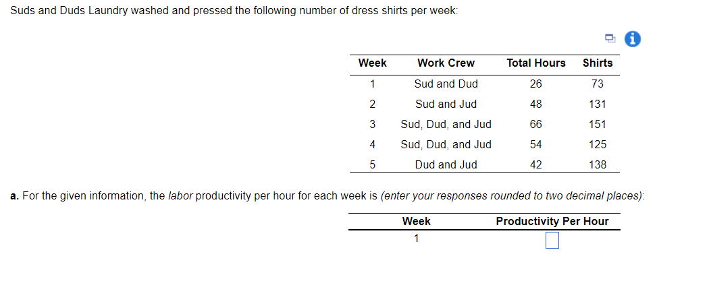709x281 pixels.
Task: Click the blue information icon
Action: [x=633, y=39]
